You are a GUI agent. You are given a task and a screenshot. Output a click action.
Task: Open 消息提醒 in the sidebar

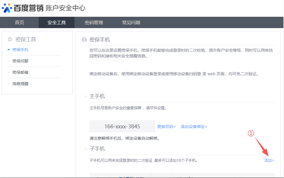coord(20,84)
